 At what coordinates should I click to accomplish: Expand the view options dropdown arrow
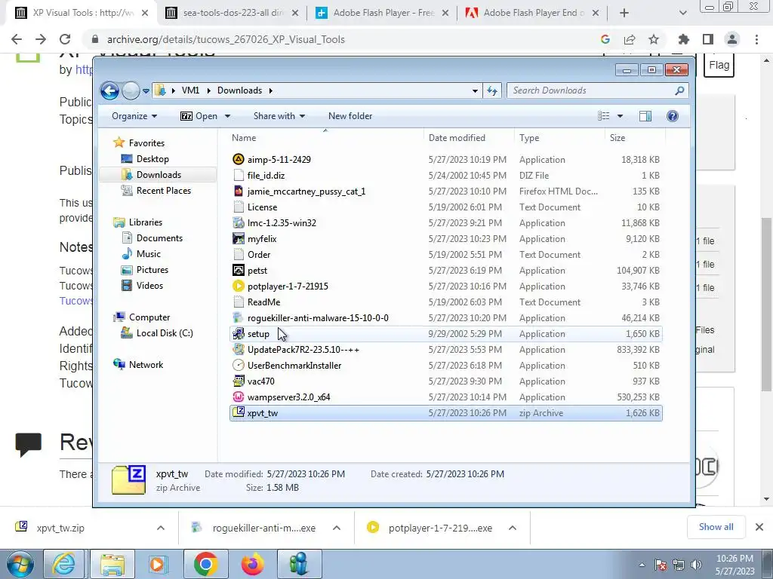621,116
